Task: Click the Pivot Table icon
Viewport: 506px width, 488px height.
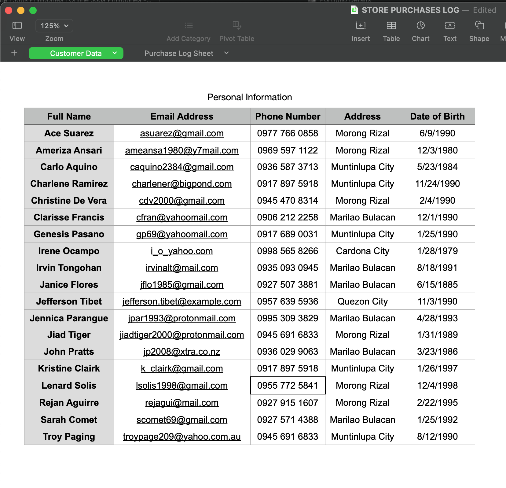Action: [x=237, y=26]
